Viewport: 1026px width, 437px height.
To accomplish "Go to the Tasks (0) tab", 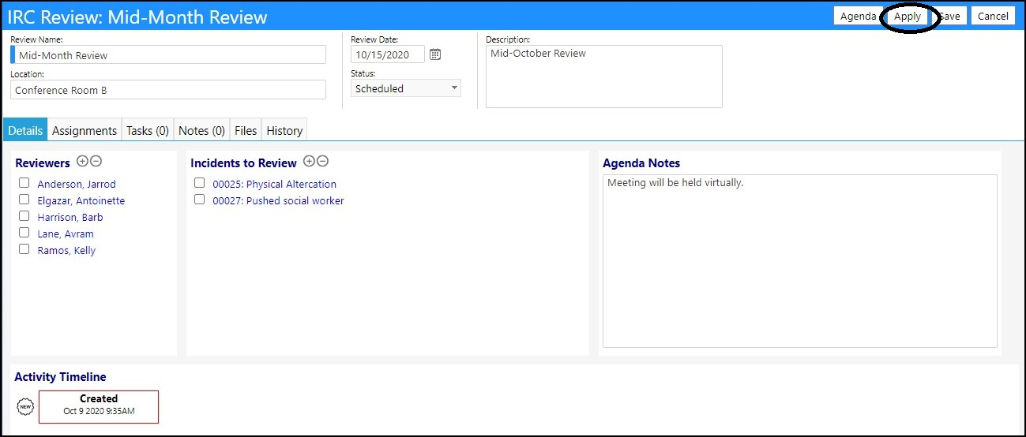I will (148, 131).
